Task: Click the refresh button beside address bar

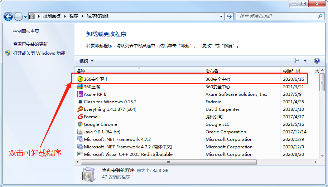Action: [230, 16]
